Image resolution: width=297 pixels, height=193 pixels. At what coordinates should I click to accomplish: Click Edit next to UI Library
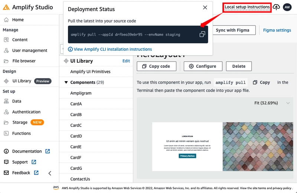[126, 61]
